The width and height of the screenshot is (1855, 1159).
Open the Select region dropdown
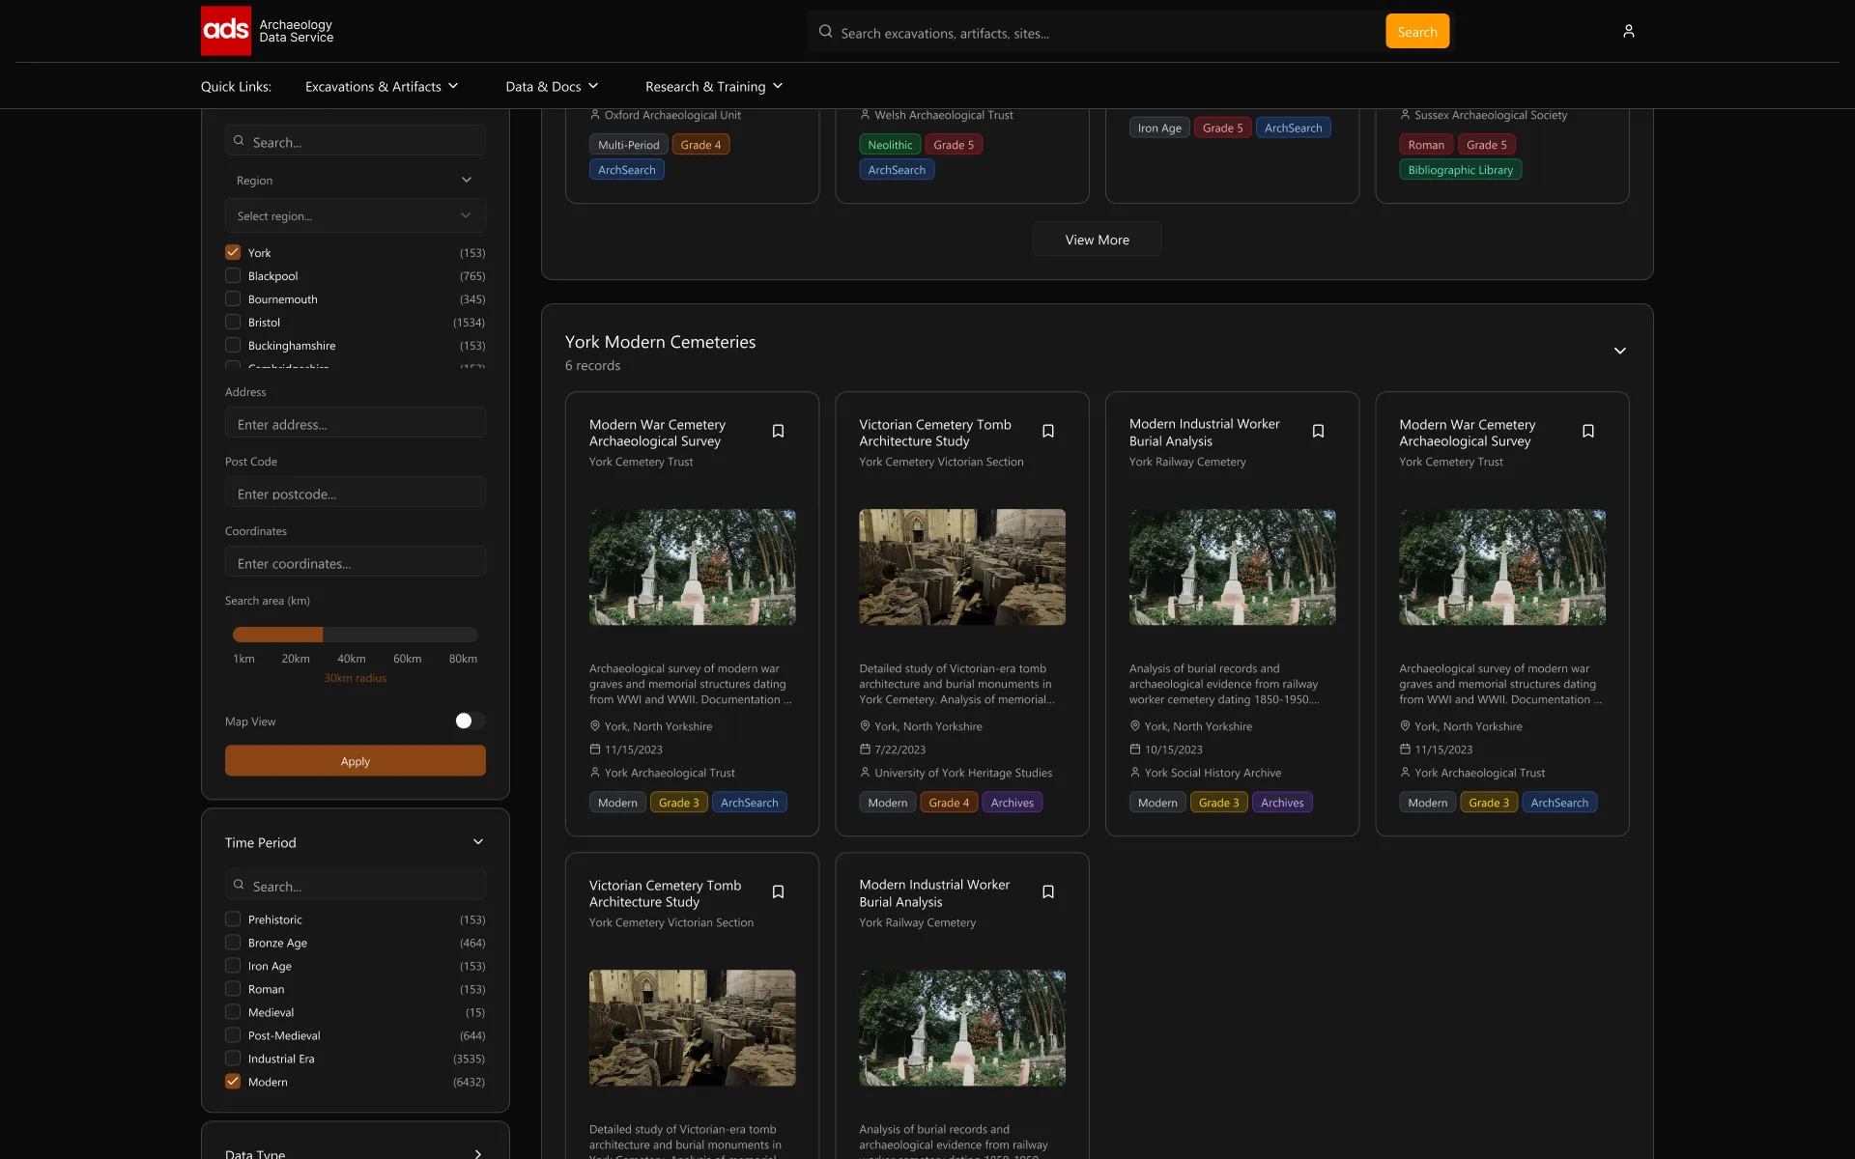[x=355, y=215]
